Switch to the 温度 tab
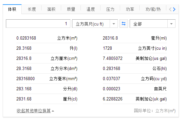Viewport: 184px width, 124px height. pos(90,9)
